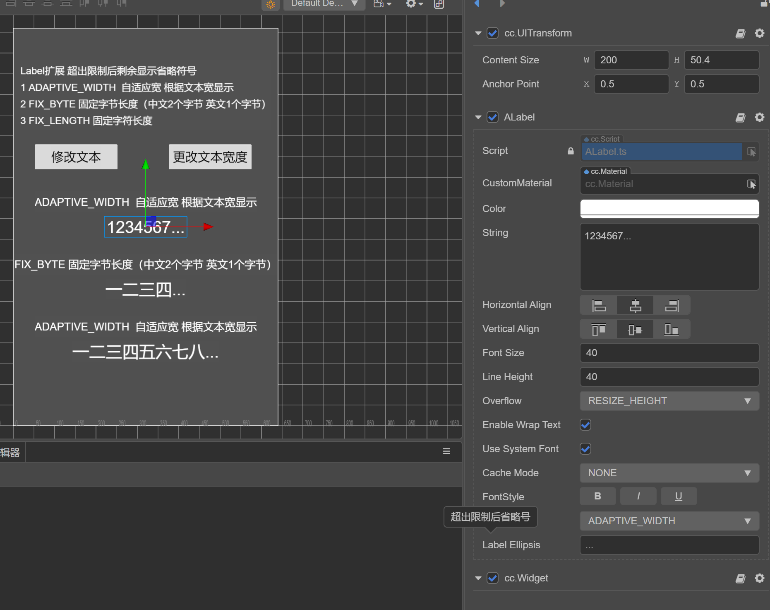Select bottom vertical align icon
This screenshot has height=610, width=770.
point(672,330)
